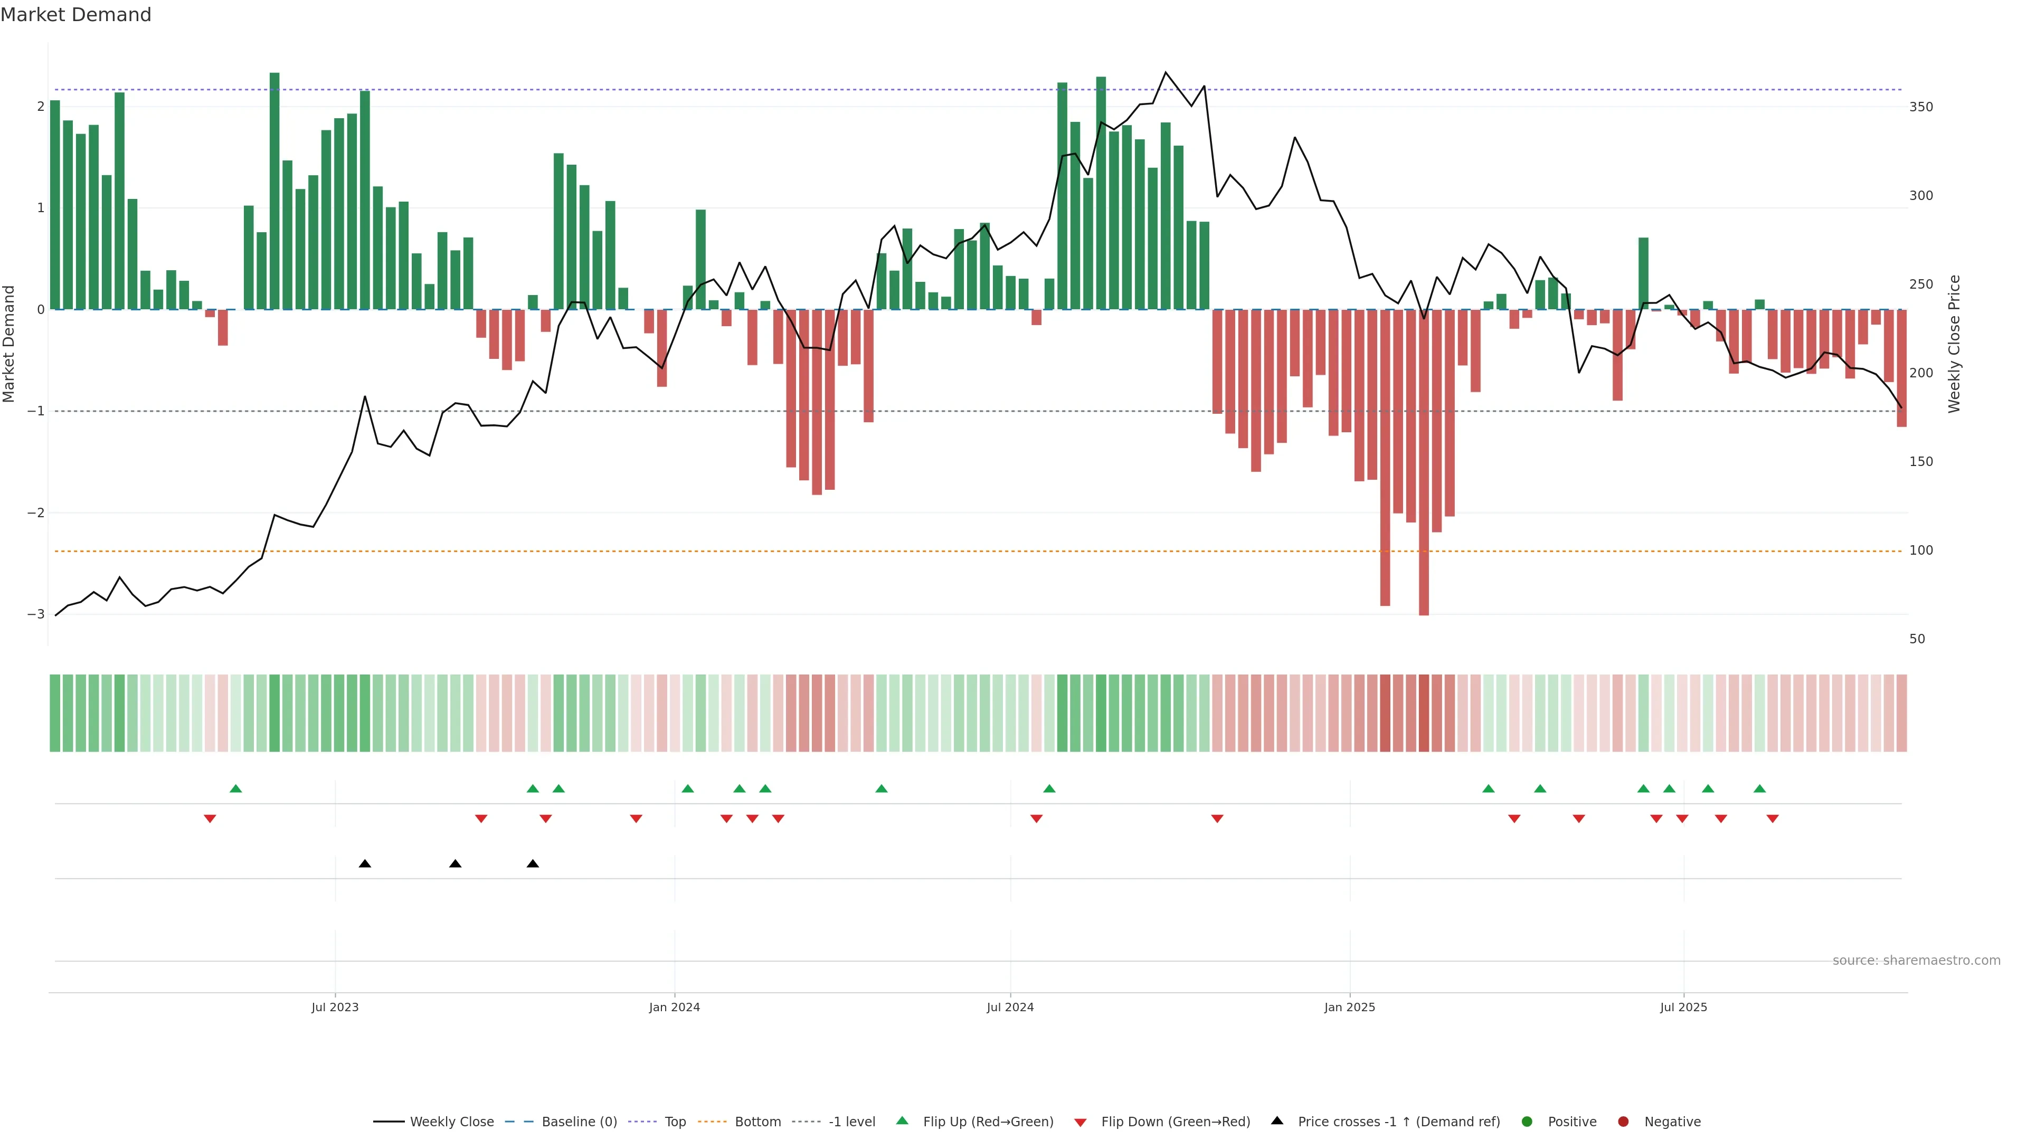Click the leftmost red flip-down triangle marker
This screenshot has width=2027, height=1140.
point(210,819)
